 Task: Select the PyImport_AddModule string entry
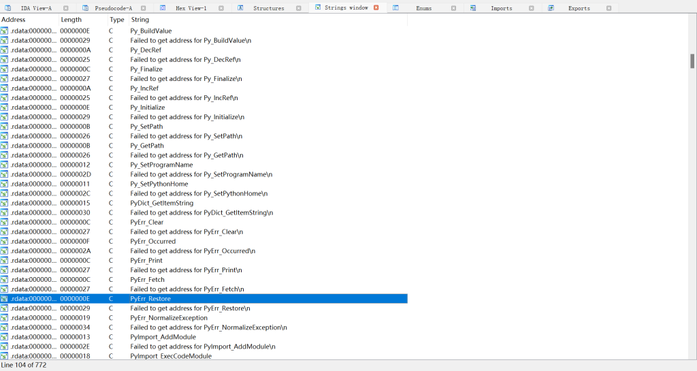pos(163,337)
